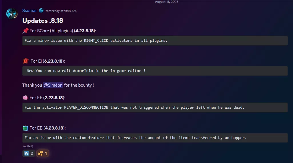Click the red EI emoji icon

tap(25, 61)
